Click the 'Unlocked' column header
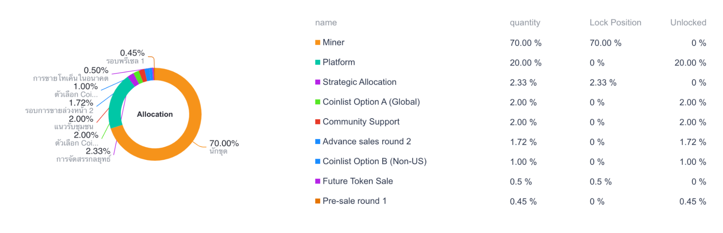723x233 pixels. coord(688,23)
